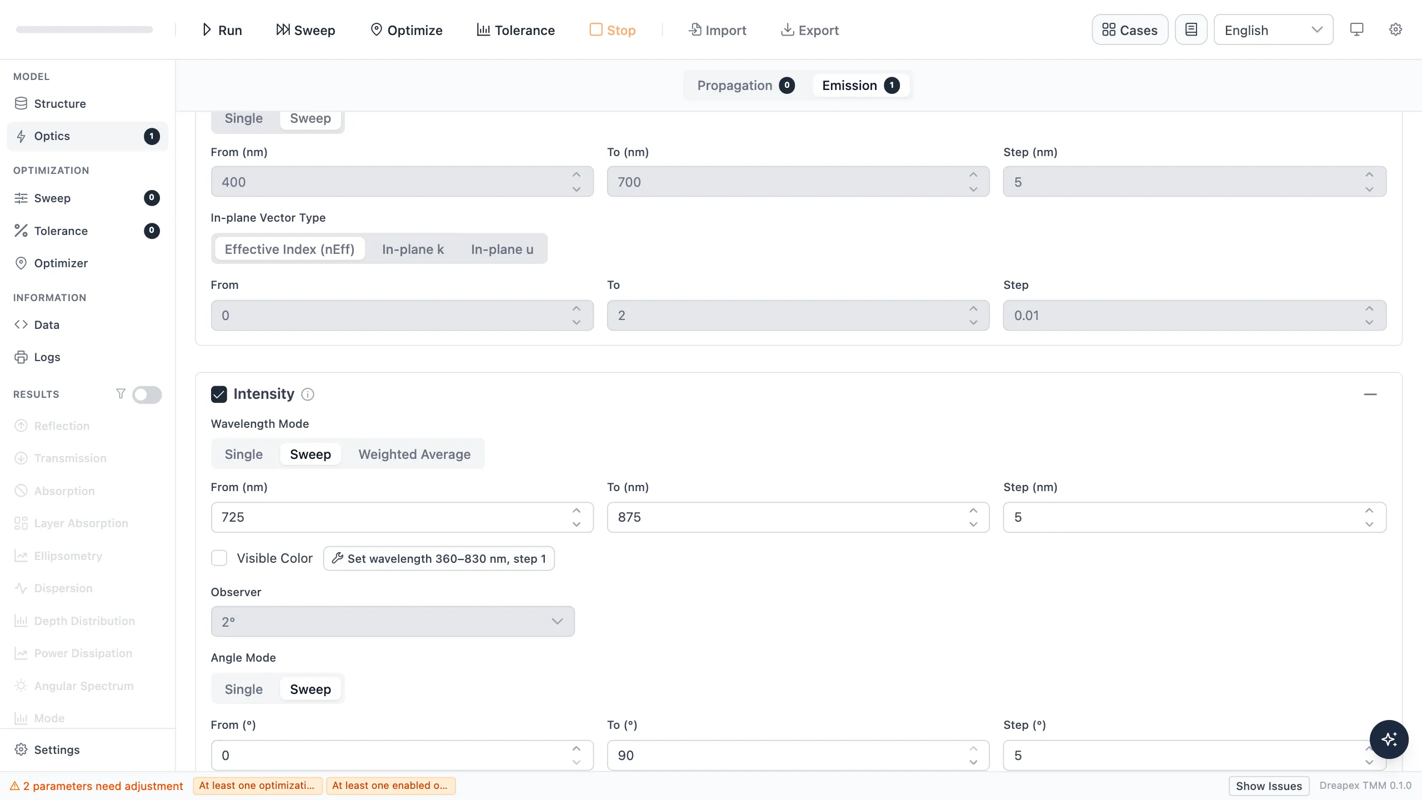The height and width of the screenshot is (800, 1422).
Task: Toggle the Results filter switch
Action: click(147, 394)
